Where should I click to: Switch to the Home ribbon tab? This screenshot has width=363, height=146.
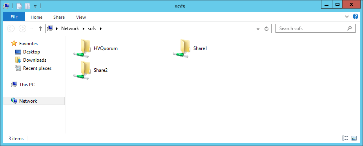36,17
